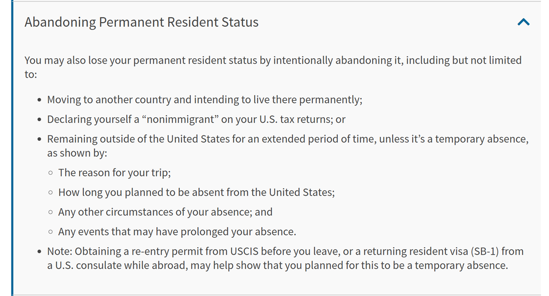Click the "as shown by:" text
The height and width of the screenshot is (296, 549).
(x=77, y=153)
